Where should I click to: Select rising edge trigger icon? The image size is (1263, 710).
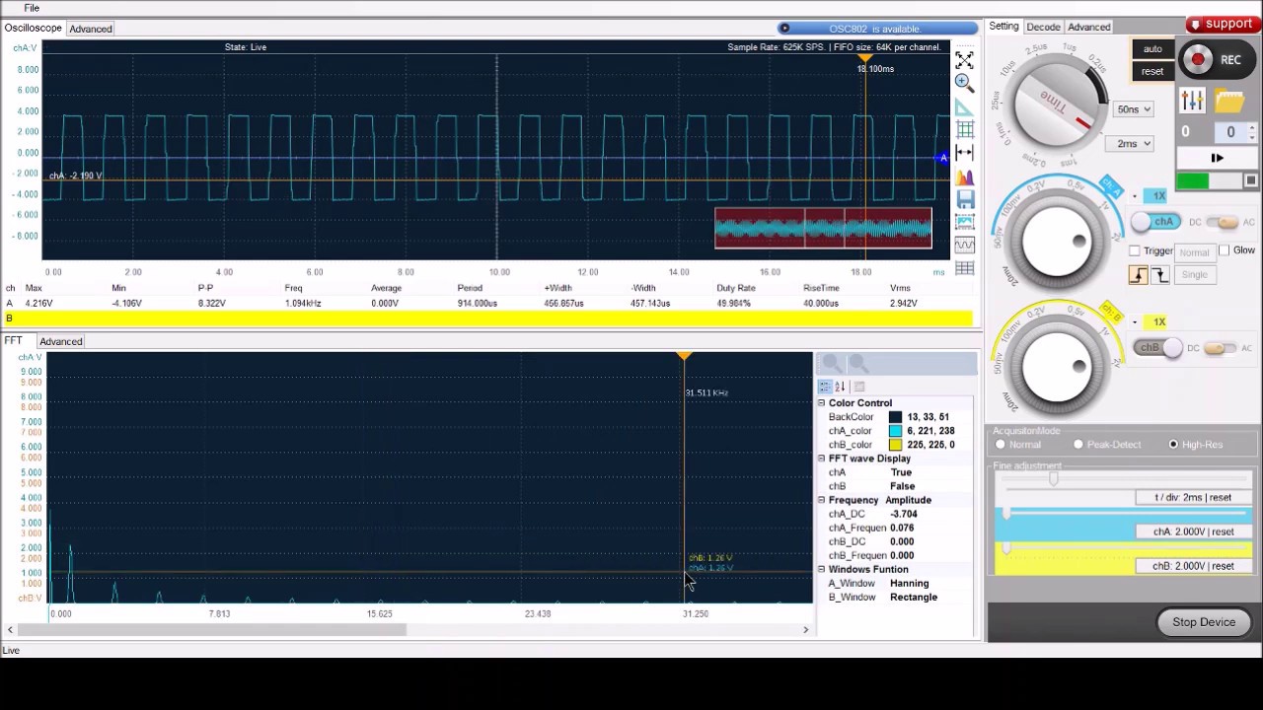pyautogui.click(x=1139, y=275)
